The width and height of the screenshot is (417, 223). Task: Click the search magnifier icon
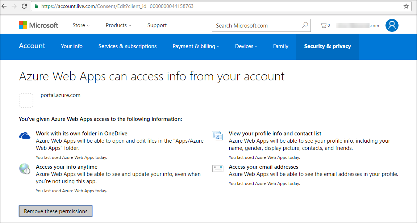click(305, 25)
